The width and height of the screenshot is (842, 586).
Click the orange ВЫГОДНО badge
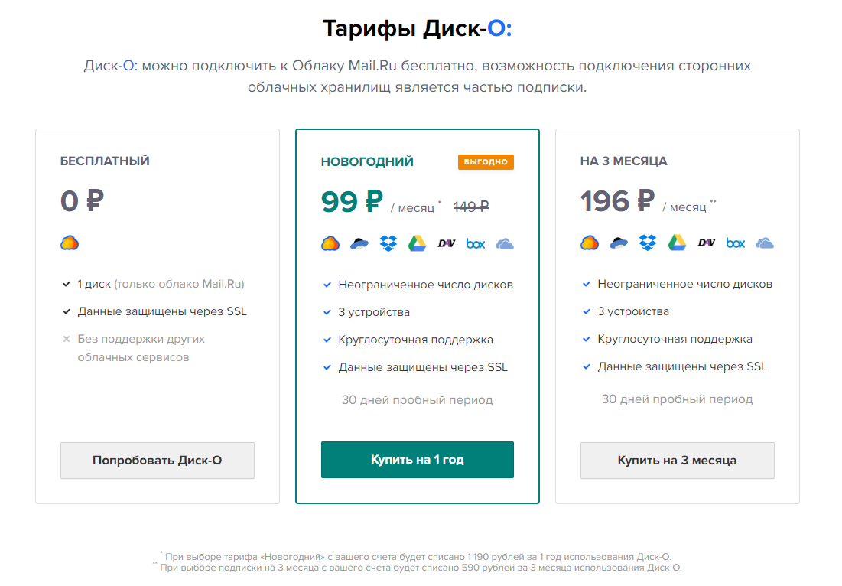click(x=486, y=161)
